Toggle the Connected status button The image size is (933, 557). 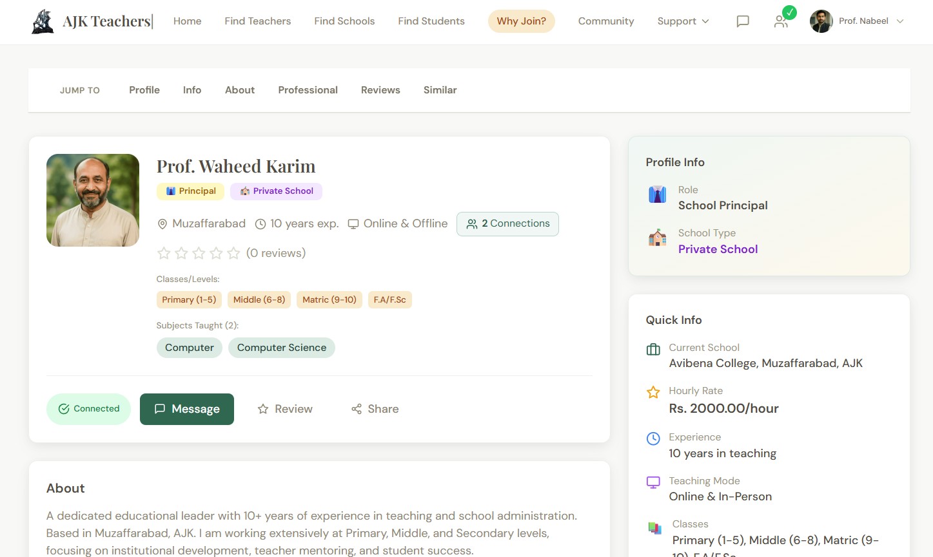88,409
